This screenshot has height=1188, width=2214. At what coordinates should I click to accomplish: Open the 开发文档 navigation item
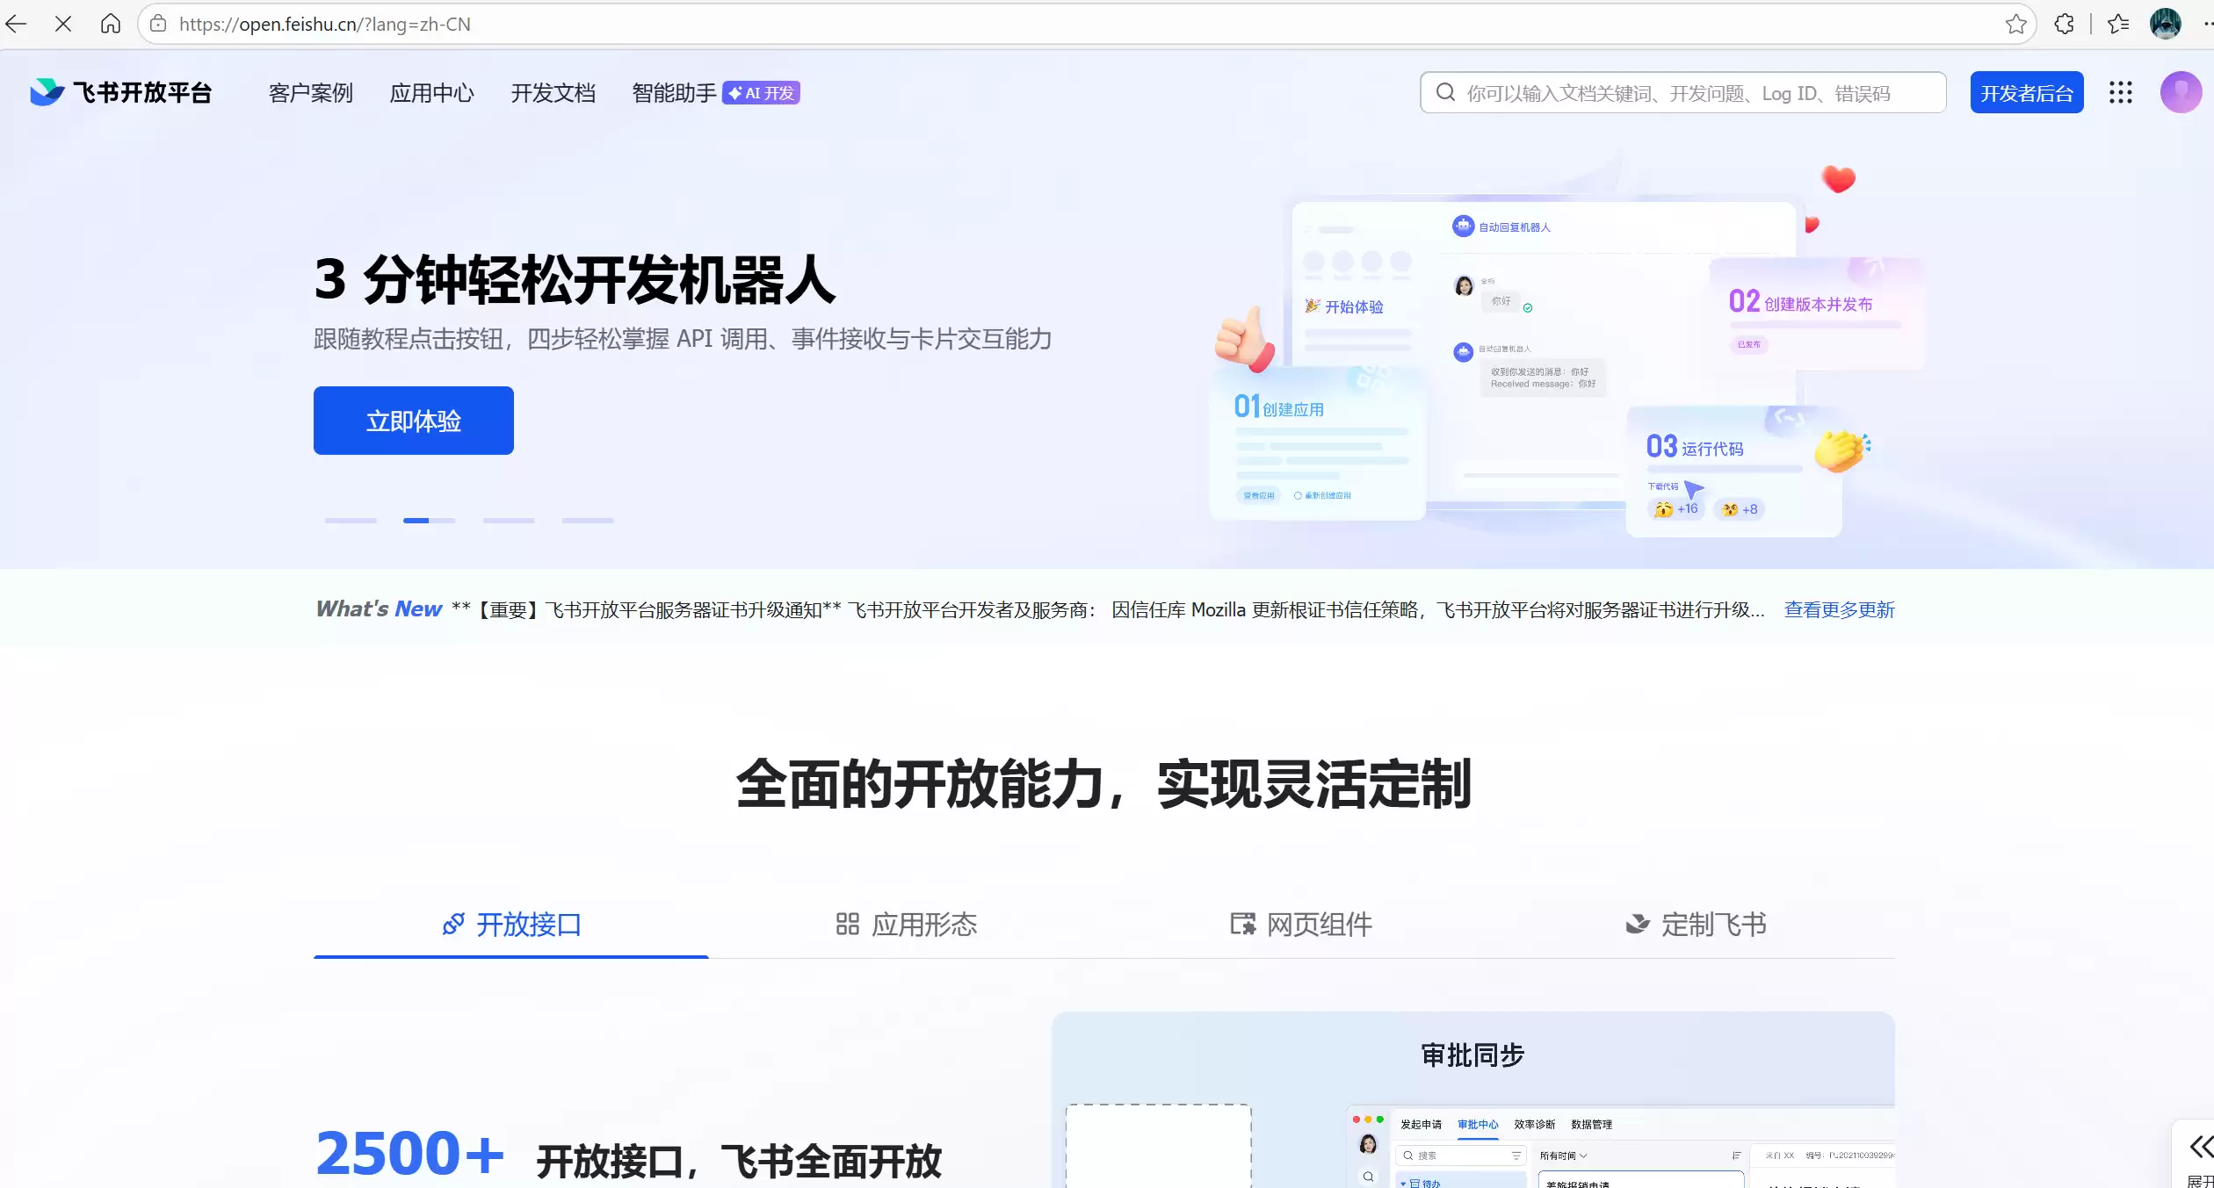coord(553,92)
